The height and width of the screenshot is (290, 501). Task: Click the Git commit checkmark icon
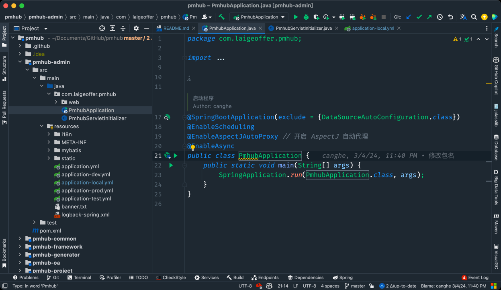pyautogui.click(x=419, y=17)
